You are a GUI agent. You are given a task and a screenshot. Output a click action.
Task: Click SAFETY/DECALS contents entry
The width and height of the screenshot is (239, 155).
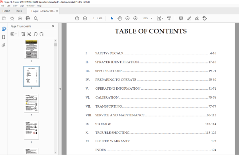click(x=151, y=53)
